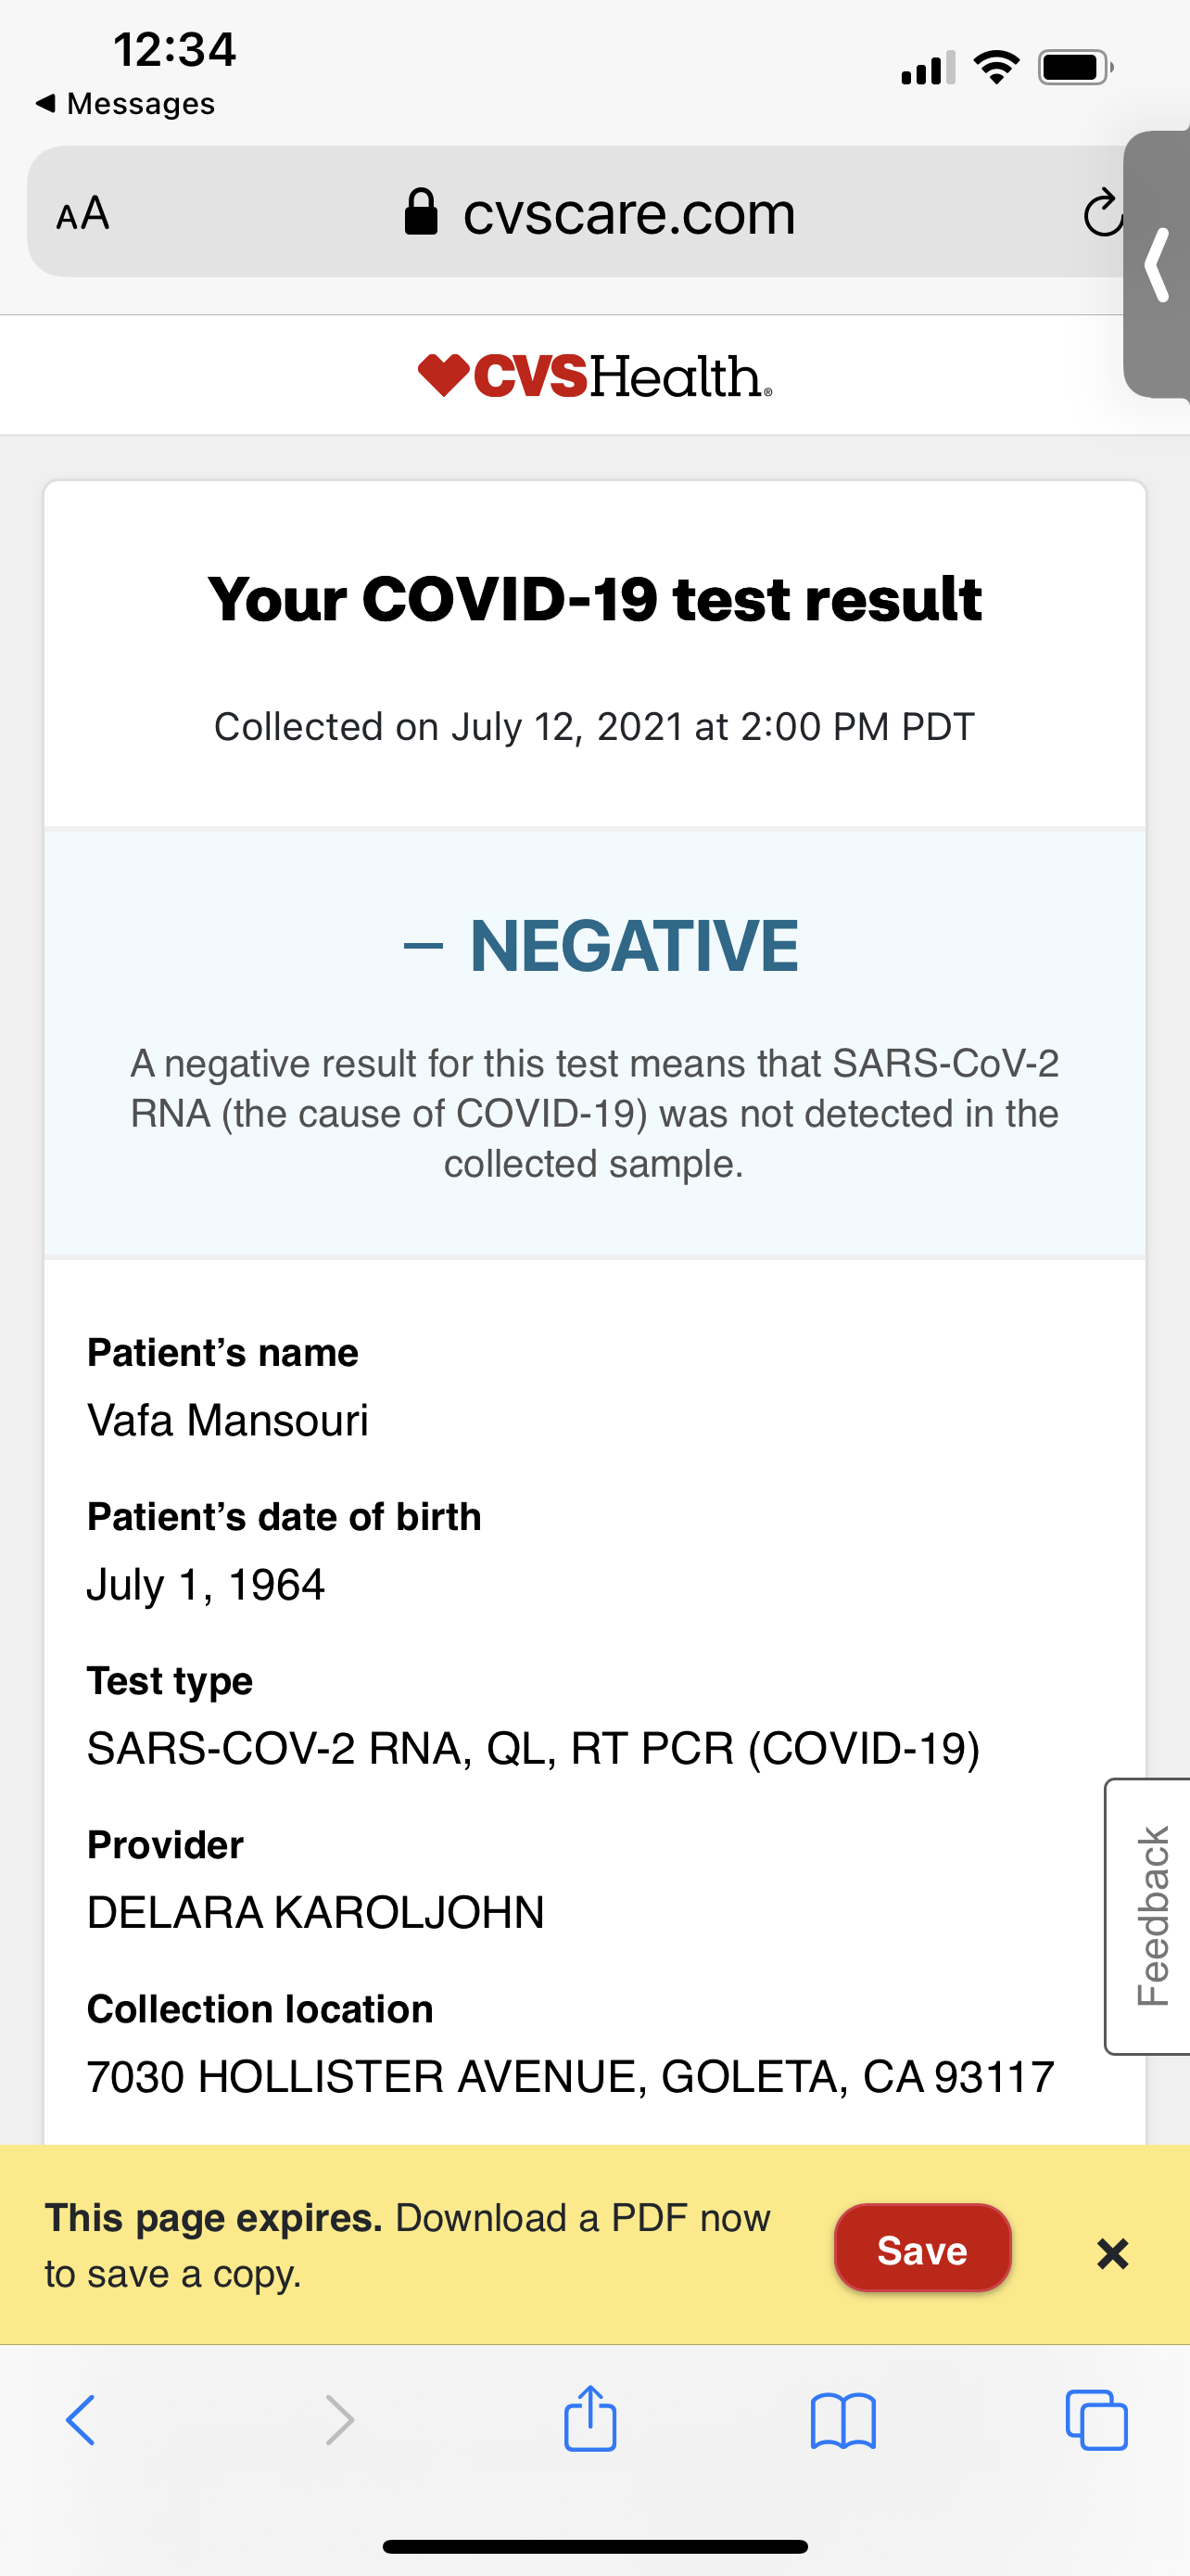Viewport: 1190px width, 2576px height.
Task: Tap the home indicator bar
Action: pos(594,2546)
